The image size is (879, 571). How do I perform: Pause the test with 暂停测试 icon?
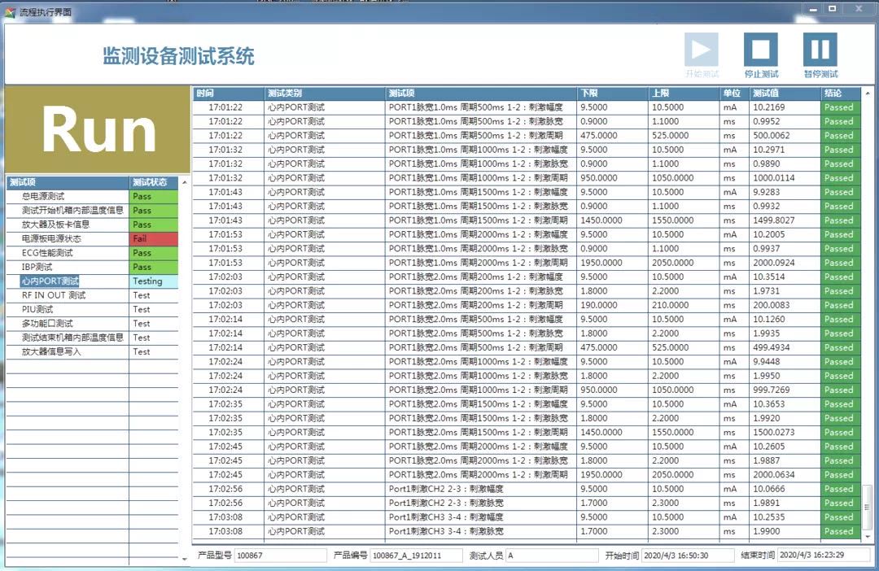pos(820,50)
